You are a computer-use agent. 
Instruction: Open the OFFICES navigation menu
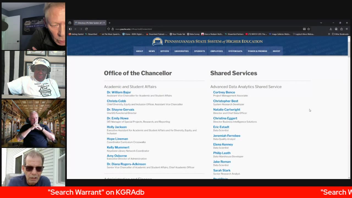165,51
